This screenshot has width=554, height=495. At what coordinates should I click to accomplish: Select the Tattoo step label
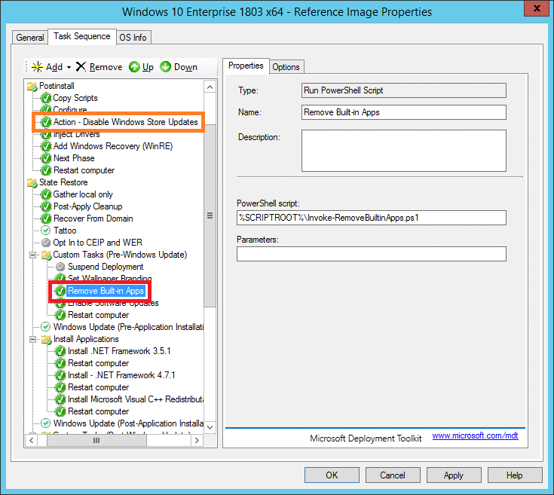pyautogui.click(x=65, y=231)
